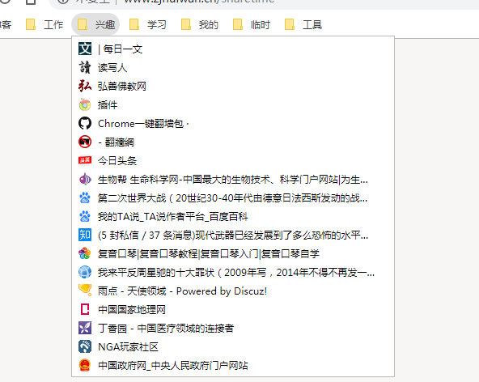Open 我的TA说_TA说作者平台_百度百科 bookmark
The height and width of the screenshot is (382, 479).
(233, 217)
